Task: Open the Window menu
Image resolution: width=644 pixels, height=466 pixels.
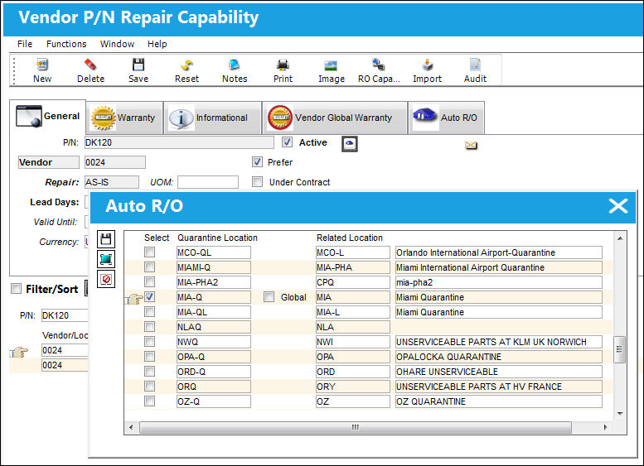Action: [117, 44]
